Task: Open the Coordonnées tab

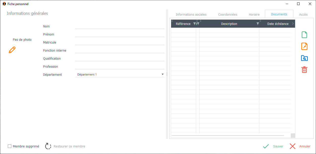Action: tap(228, 14)
